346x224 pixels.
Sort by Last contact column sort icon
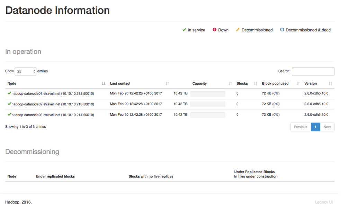point(167,84)
